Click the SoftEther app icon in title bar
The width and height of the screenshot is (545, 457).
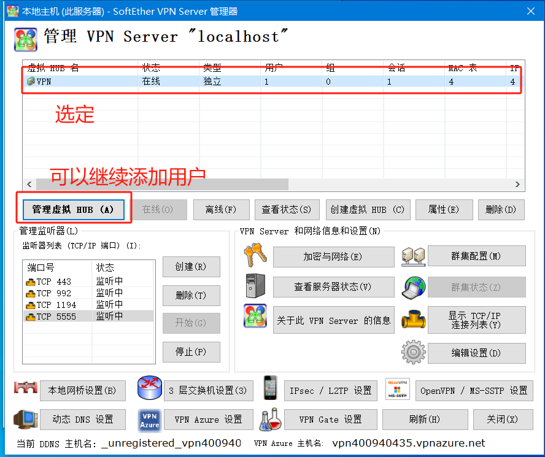(x=12, y=11)
